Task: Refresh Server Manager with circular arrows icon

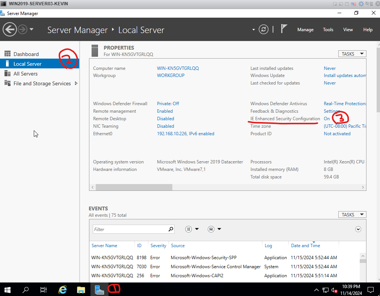Action: click(264, 30)
